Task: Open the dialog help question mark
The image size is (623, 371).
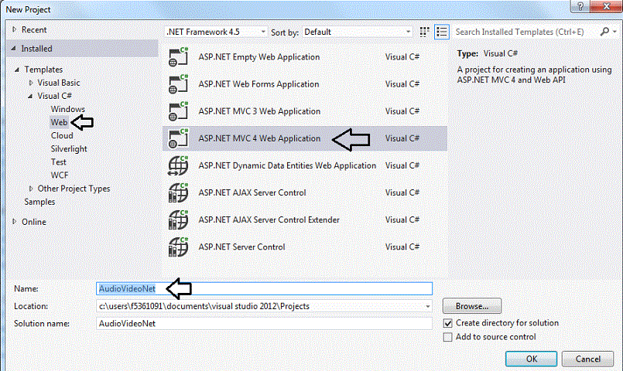Action: pyautogui.click(x=580, y=6)
